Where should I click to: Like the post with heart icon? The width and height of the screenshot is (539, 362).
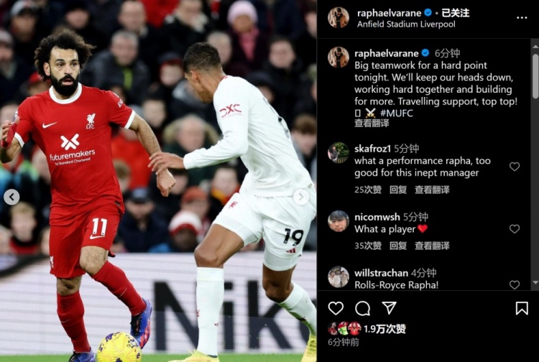point(336,308)
